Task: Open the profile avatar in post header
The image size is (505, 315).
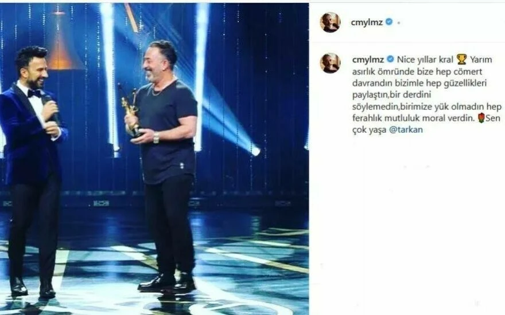Action: click(330, 22)
